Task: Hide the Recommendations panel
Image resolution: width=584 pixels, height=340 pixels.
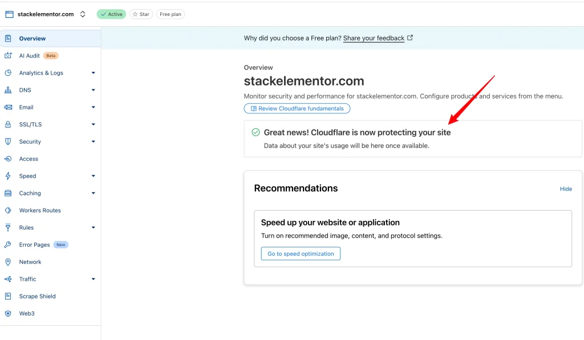Action: pos(566,189)
